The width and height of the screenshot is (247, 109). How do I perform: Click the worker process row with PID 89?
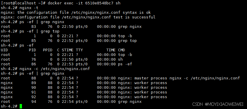tap(84, 83)
